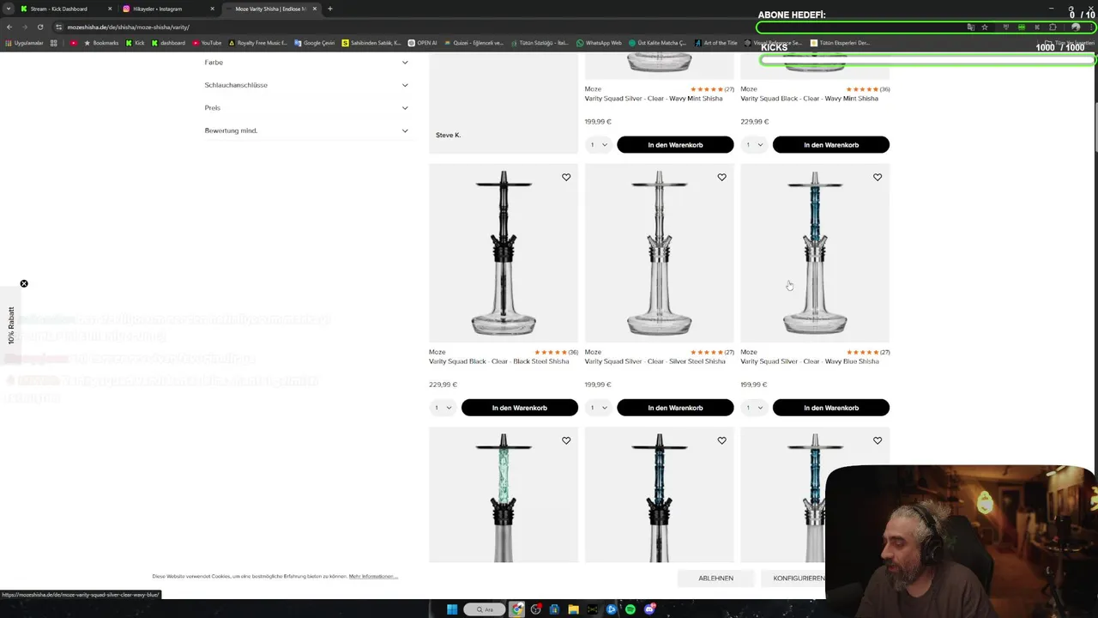This screenshot has height=618, width=1098.
Task: Reload the current page
Action: 40,27
